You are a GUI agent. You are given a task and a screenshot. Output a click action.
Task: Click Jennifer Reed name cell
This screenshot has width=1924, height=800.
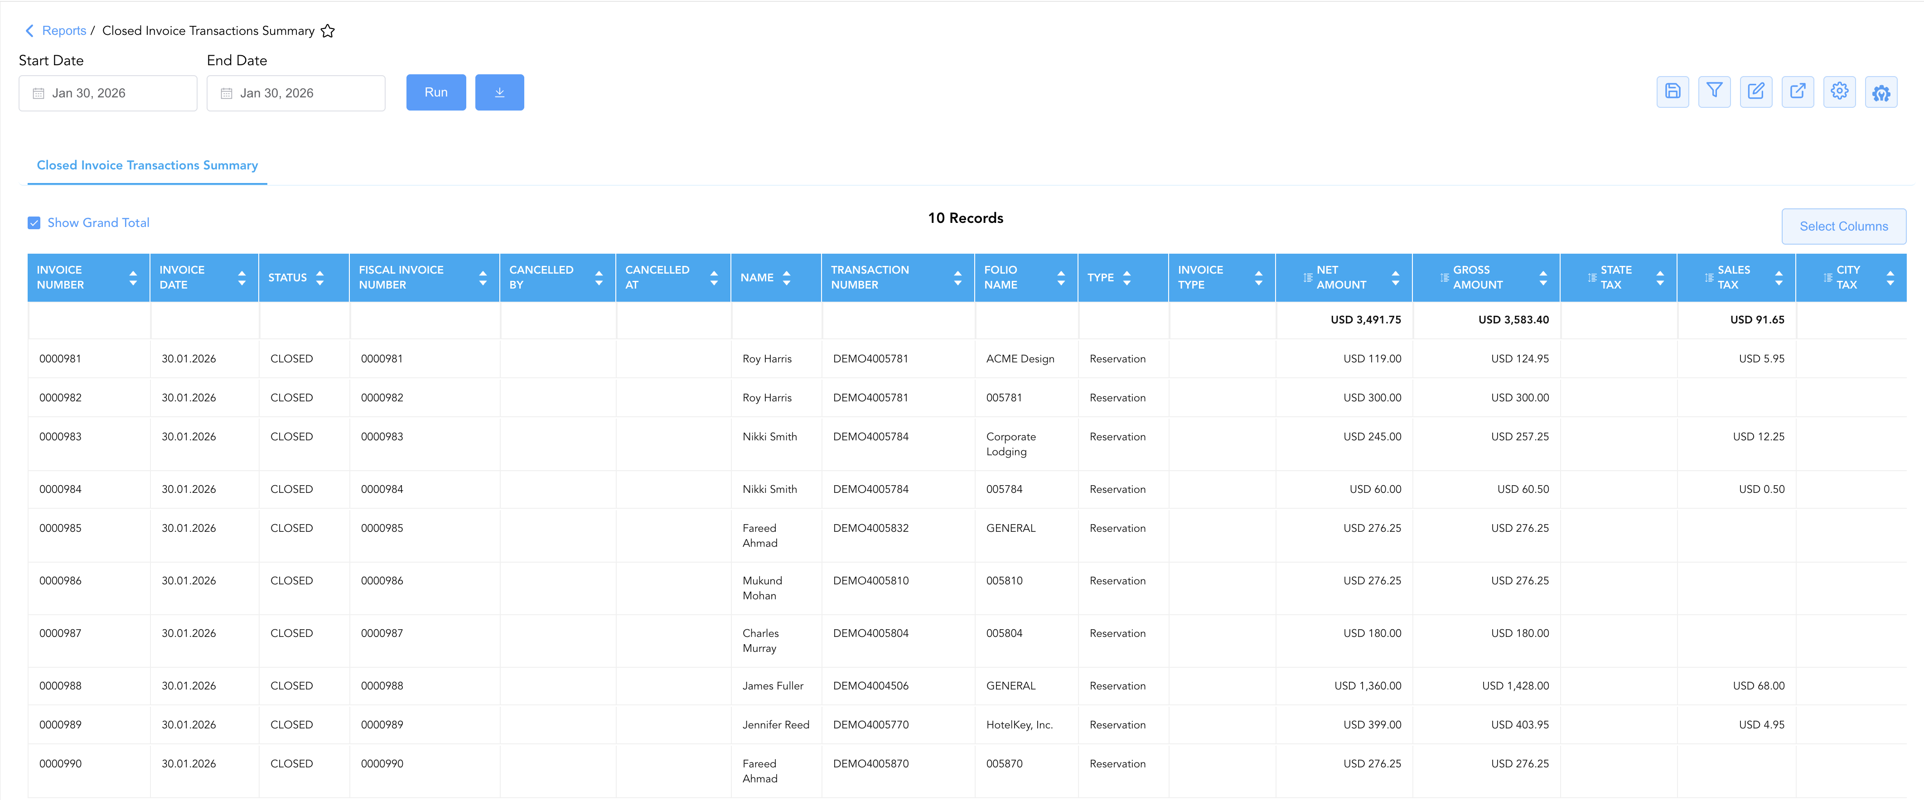coord(776,724)
